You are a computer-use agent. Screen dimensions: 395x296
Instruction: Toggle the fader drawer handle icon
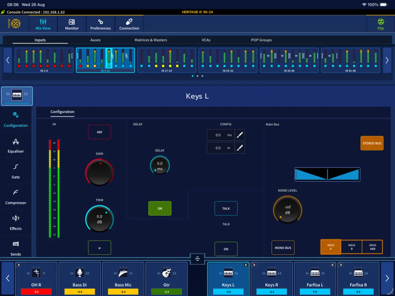coord(197,259)
